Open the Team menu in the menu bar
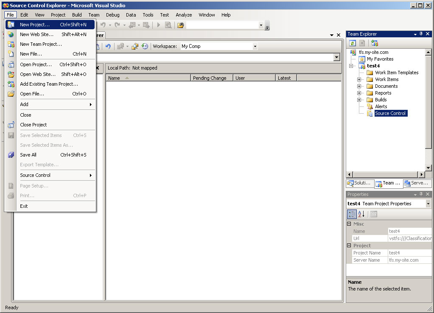The width and height of the screenshot is (434, 313). point(94,15)
